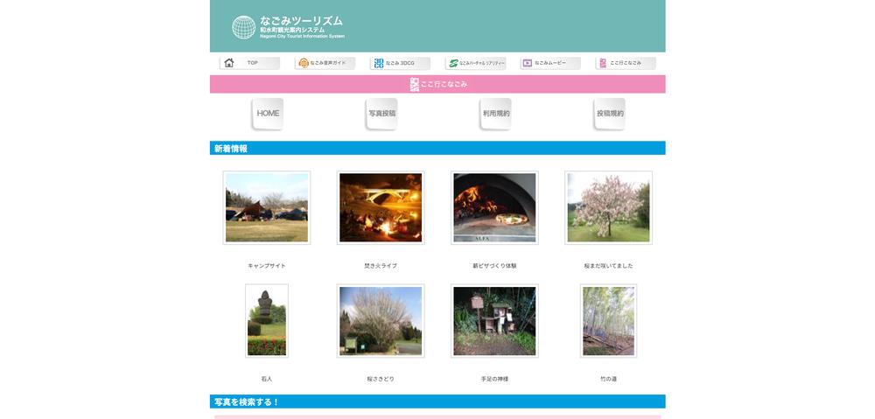Open the TOP navigation item
This screenshot has height=419, width=875.
pyautogui.click(x=250, y=63)
